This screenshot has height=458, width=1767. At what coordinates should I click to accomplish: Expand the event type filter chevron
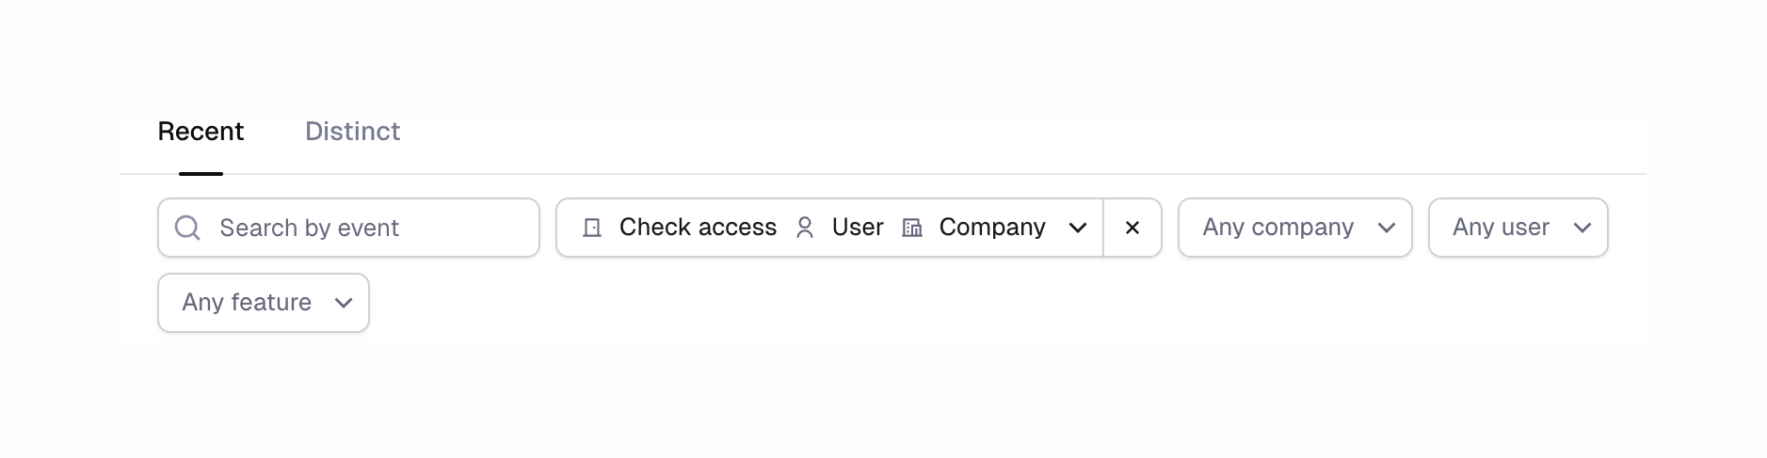pyautogui.click(x=1078, y=228)
